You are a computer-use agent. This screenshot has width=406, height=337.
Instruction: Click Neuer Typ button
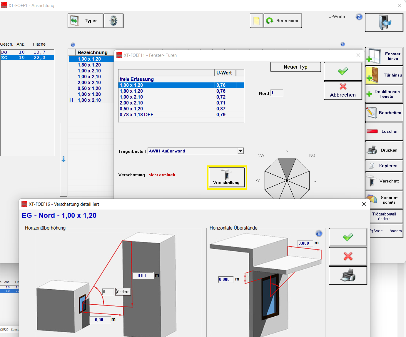tap(295, 67)
